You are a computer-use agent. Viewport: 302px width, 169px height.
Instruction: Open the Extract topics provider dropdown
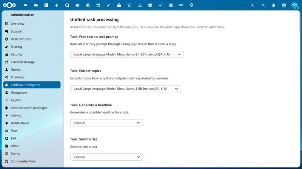(126, 89)
